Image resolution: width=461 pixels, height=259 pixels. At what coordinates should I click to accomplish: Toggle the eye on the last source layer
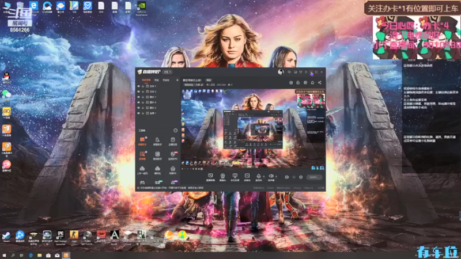[x=138, y=113]
